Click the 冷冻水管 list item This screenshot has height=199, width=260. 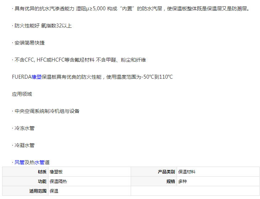click(24, 128)
